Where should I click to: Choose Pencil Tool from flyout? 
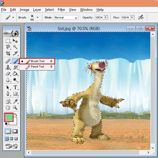click(37, 67)
